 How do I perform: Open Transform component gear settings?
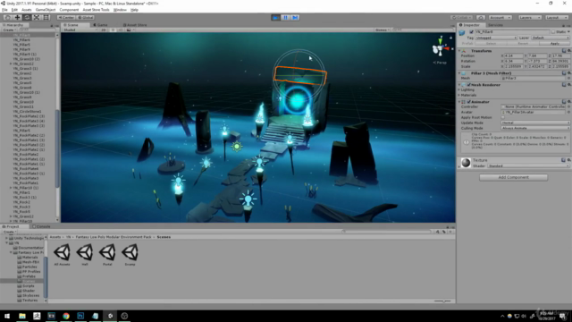[x=568, y=51]
